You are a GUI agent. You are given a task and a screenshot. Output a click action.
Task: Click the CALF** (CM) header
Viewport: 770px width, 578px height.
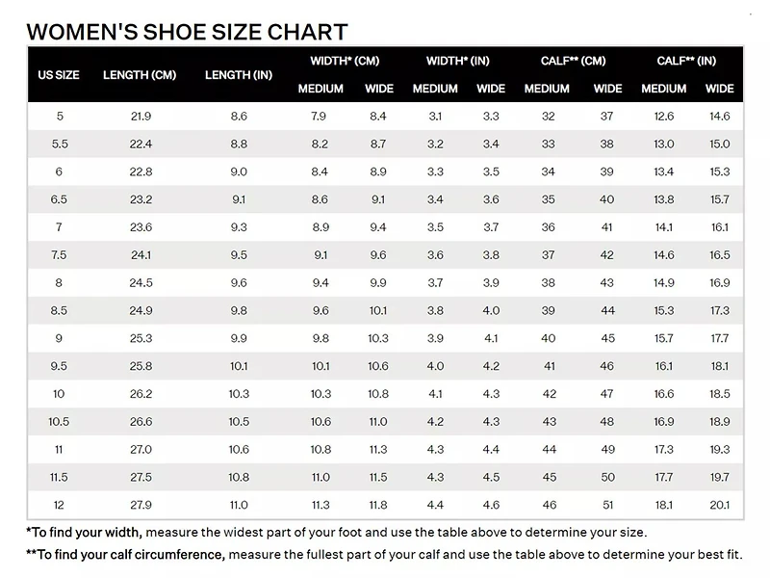[573, 61]
